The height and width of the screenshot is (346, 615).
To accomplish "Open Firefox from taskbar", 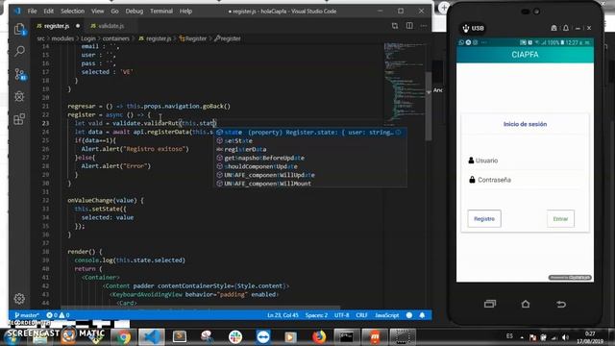I will [x=319, y=337].
